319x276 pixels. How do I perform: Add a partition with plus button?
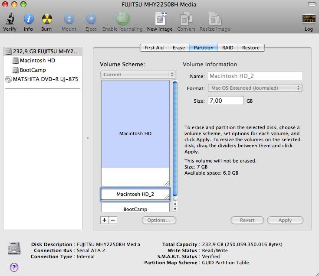(105, 220)
